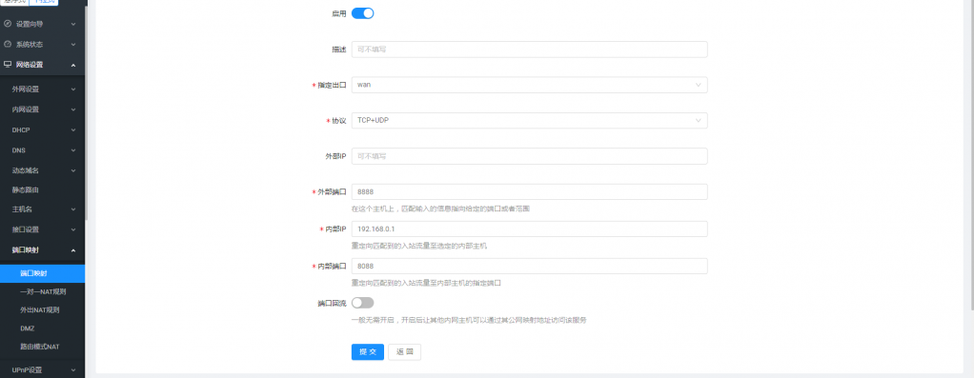Click the UPnP设置 menu label
The image size is (974, 378).
coord(27,370)
